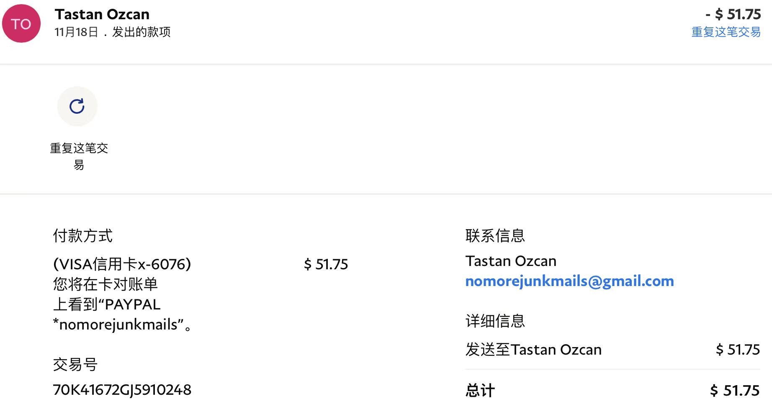Click the $ 51.75 beside the VISA card
Viewport: 772px width, 414px height.
[x=326, y=264]
